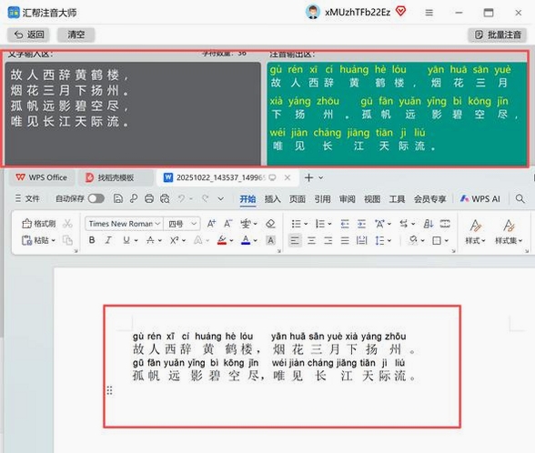Screen dimensions: 535x453
Task: Select center alignment button
Action: tap(311, 240)
